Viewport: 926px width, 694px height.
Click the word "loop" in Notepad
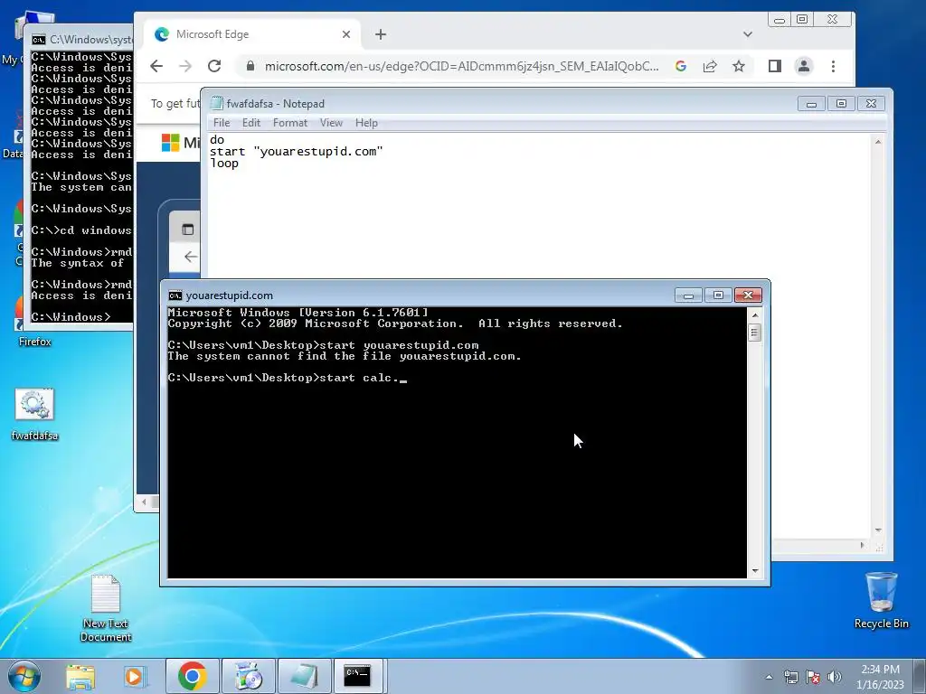(224, 164)
